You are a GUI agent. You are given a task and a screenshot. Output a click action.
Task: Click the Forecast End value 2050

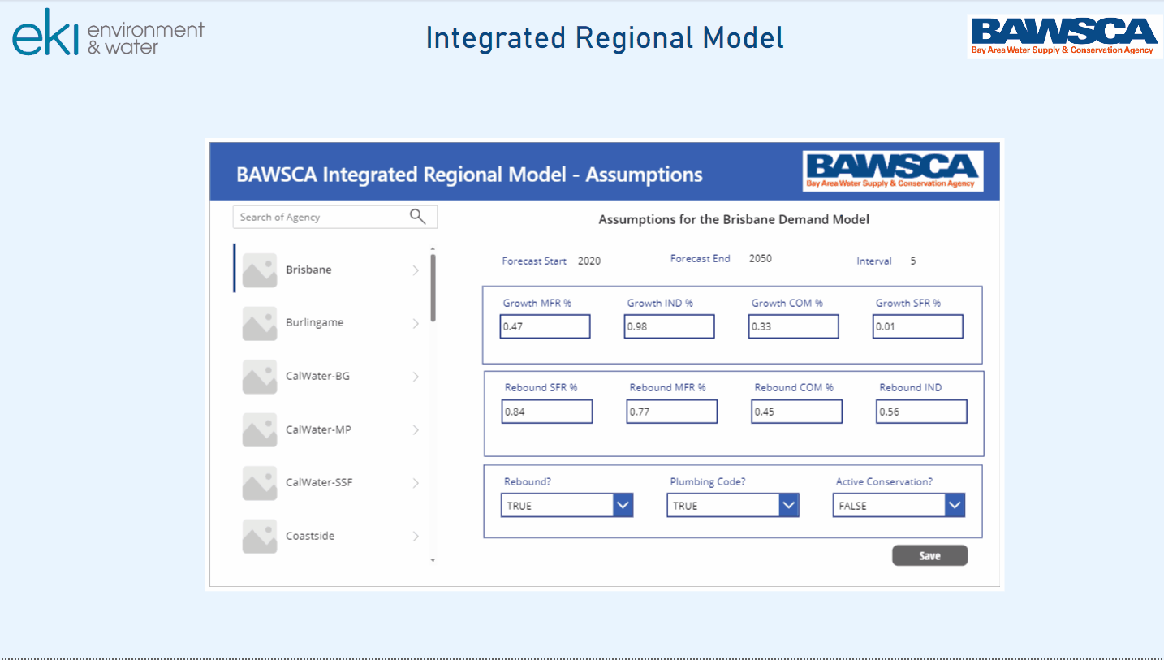click(x=761, y=258)
